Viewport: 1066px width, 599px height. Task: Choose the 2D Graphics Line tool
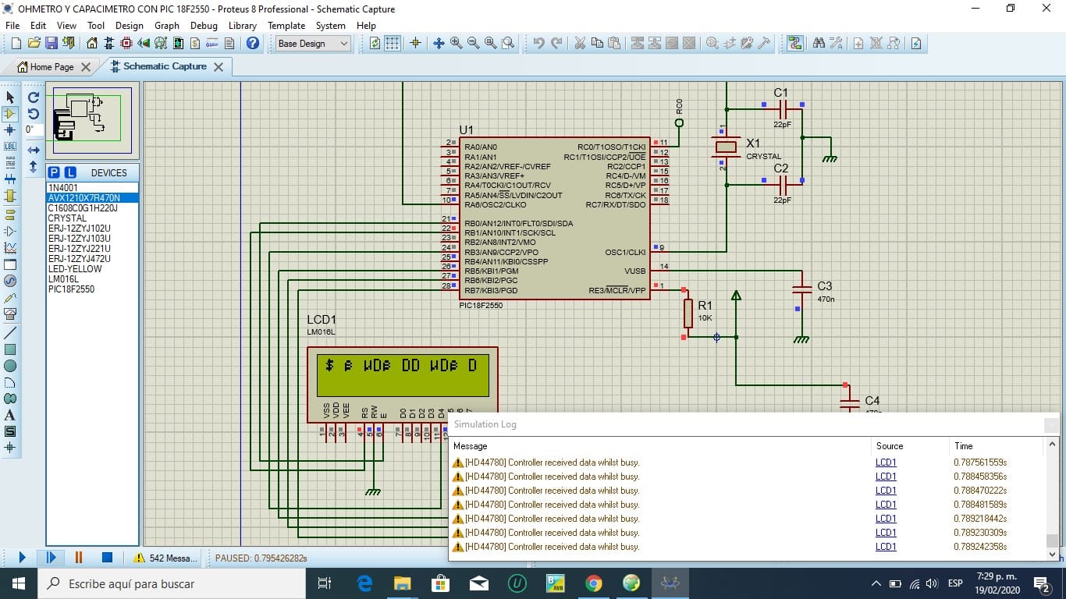coord(10,332)
